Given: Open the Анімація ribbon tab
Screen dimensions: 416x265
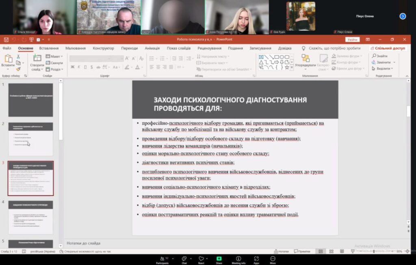Looking at the screenshot, I should pyautogui.click(x=152, y=48).
